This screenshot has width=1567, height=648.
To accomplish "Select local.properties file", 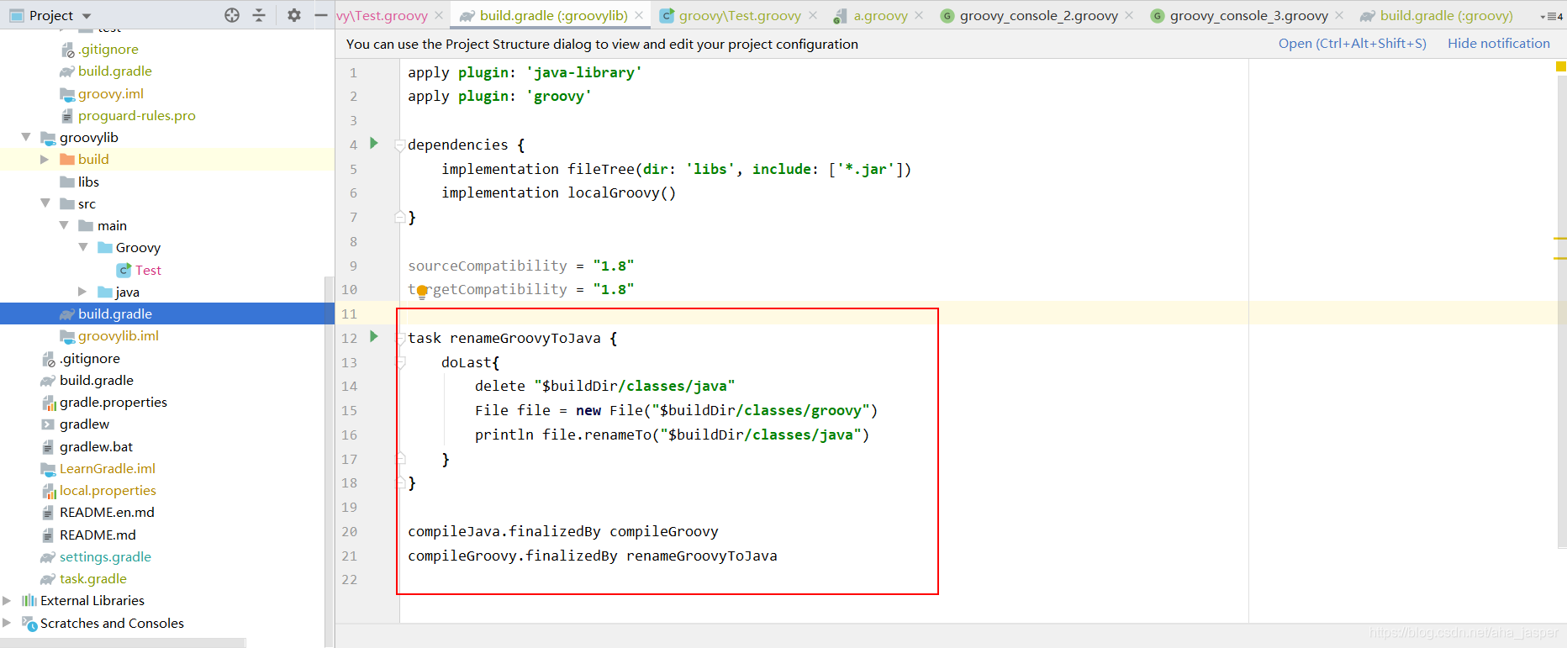I will coord(108,490).
